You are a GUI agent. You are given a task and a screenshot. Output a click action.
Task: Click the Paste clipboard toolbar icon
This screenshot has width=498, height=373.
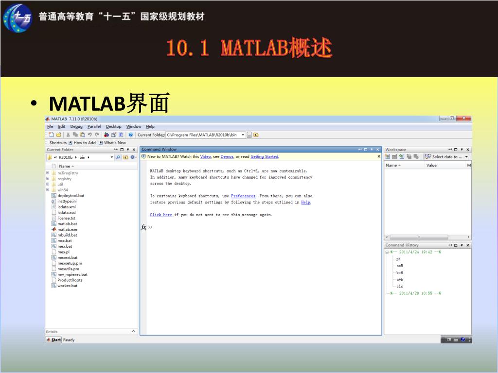(x=83, y=135)
